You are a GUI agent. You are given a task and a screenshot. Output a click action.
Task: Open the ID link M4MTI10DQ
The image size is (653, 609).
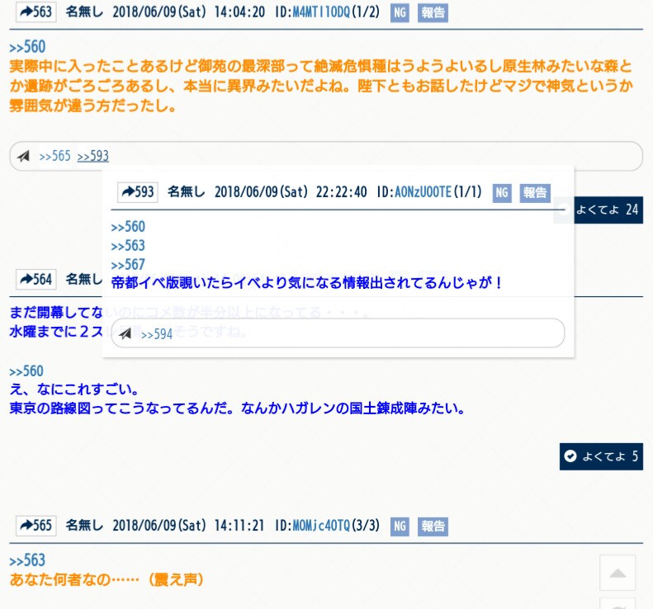pos(321,12)
